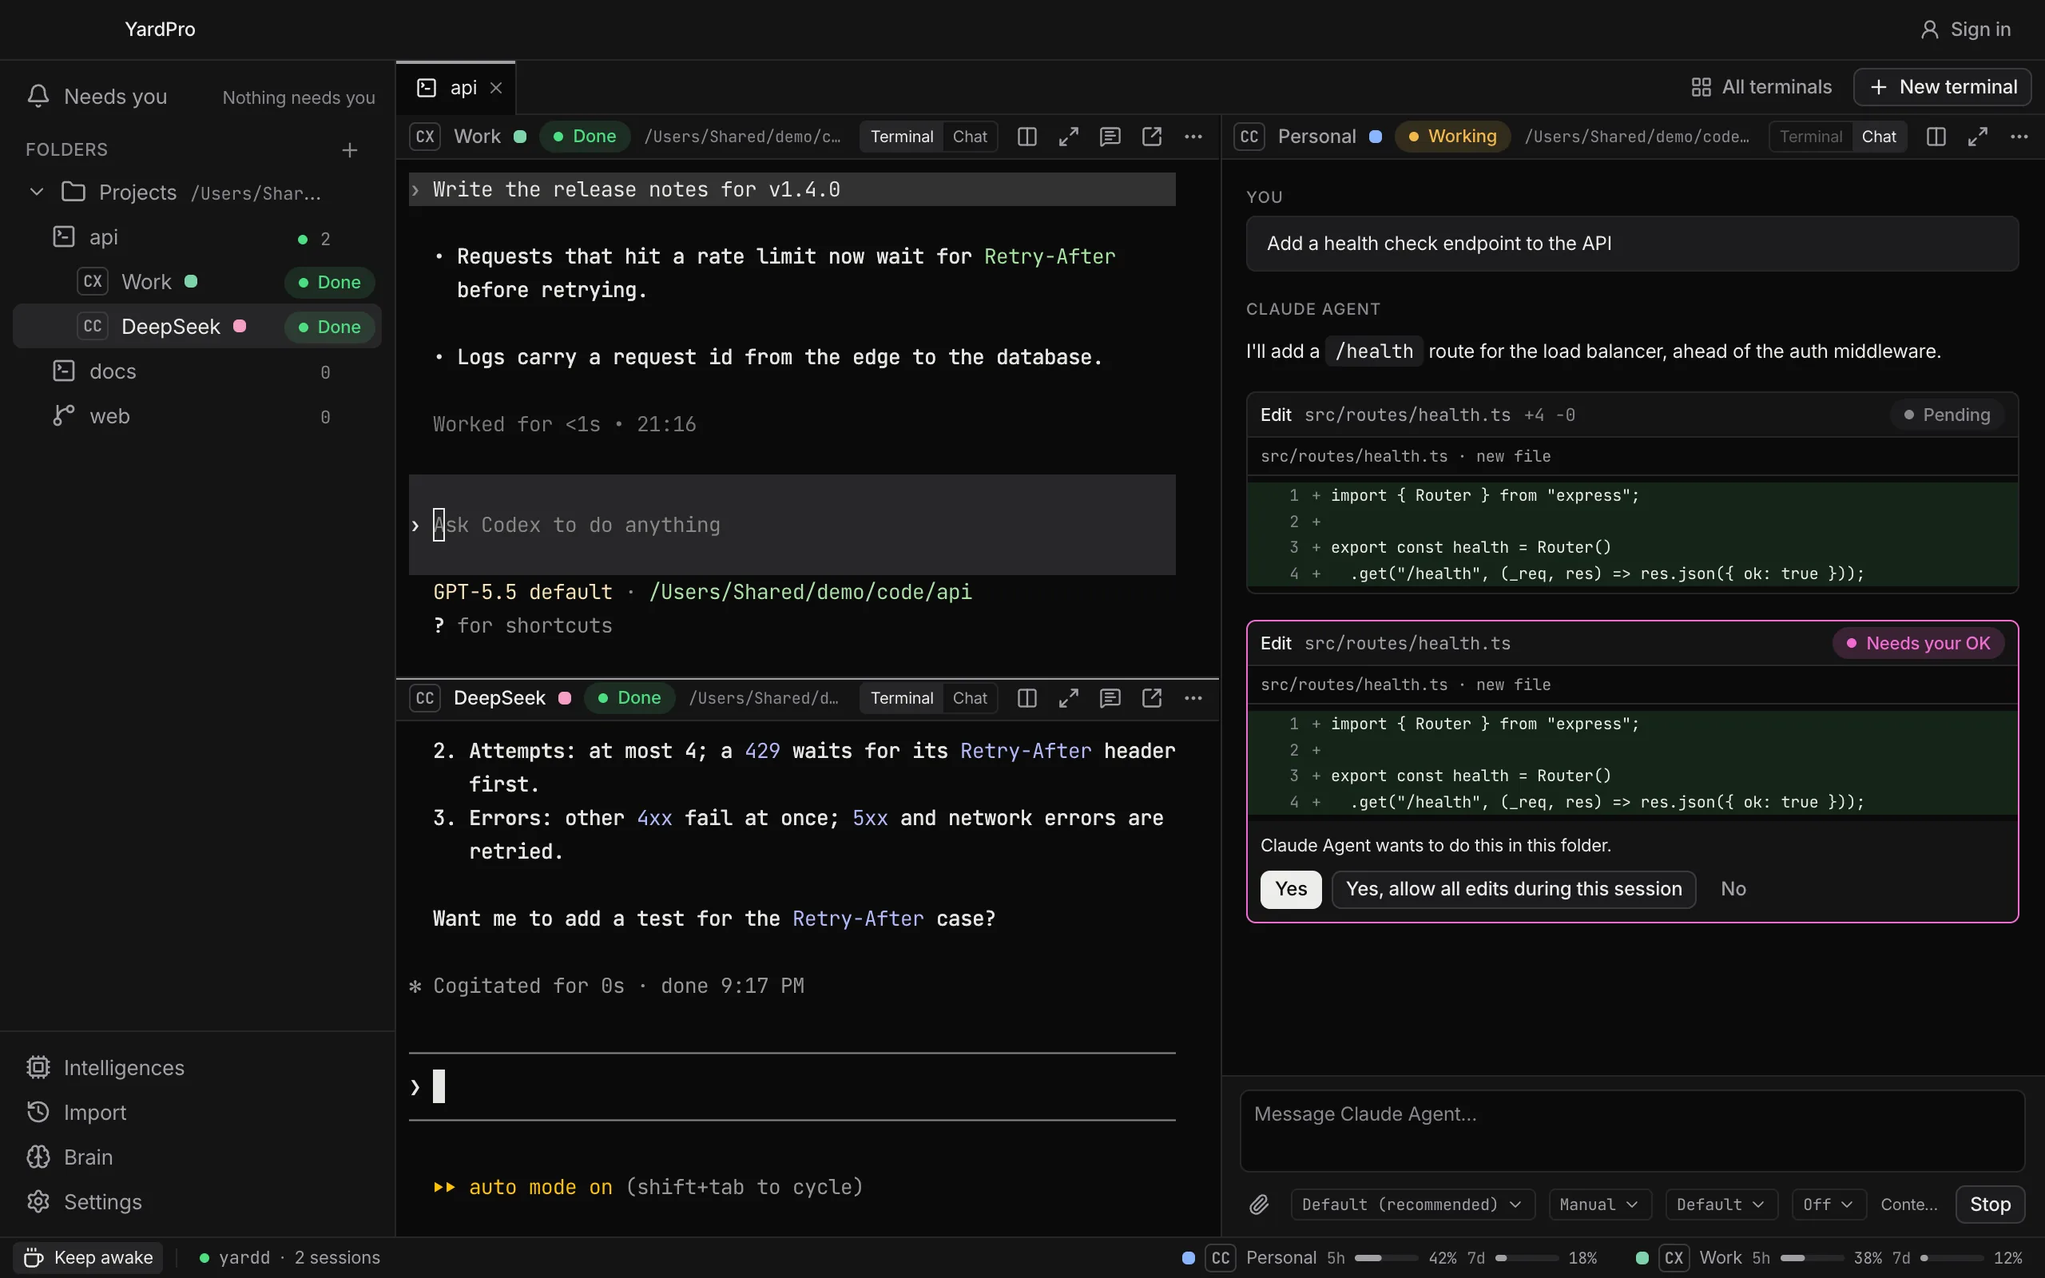Click the Pending edit header for health.ts

(1632, 415)
